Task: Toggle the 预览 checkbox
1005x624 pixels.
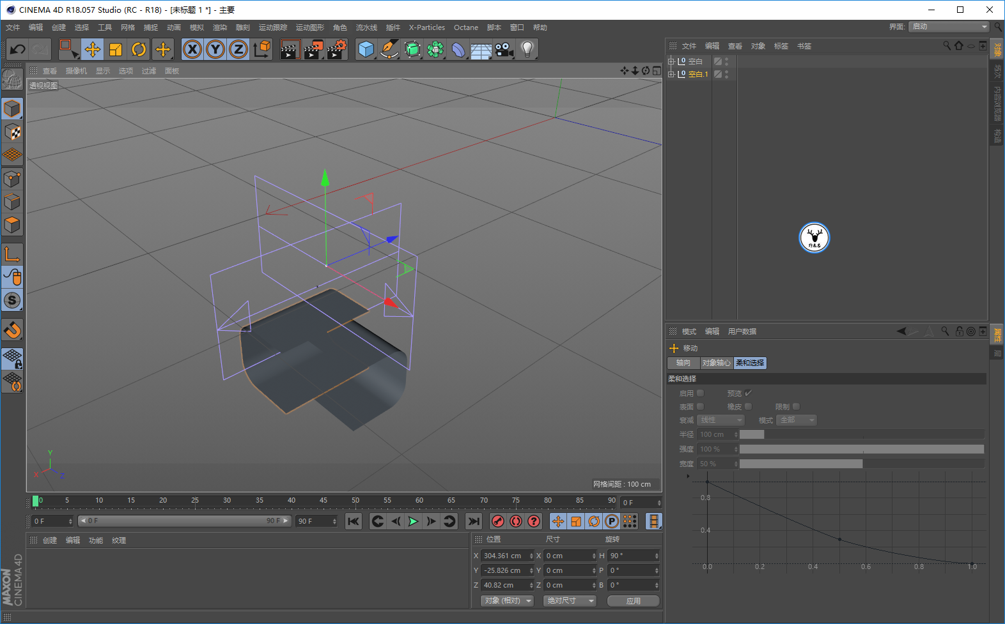Action: click(748, 393)
